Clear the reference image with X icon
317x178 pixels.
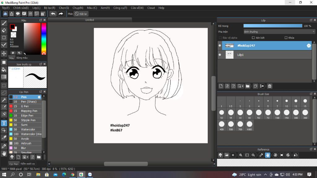(x=233, y=155)
